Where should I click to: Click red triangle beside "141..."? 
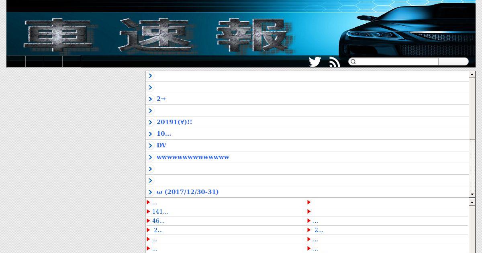click(x=148, y=212)
